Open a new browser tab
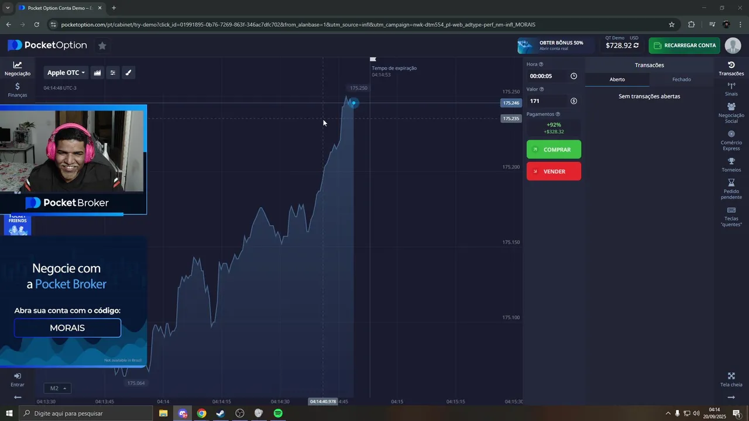 point(114,8)
